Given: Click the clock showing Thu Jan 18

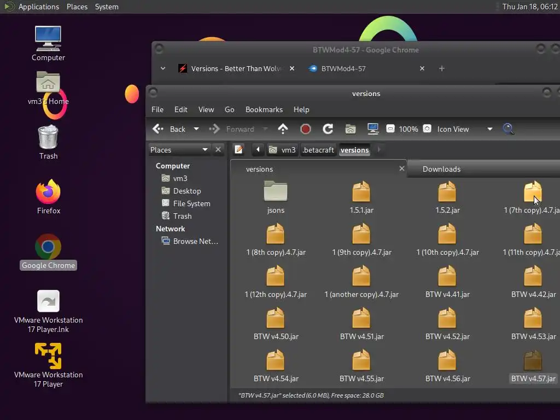Looking at the screenshot, I should click(529, 7).
